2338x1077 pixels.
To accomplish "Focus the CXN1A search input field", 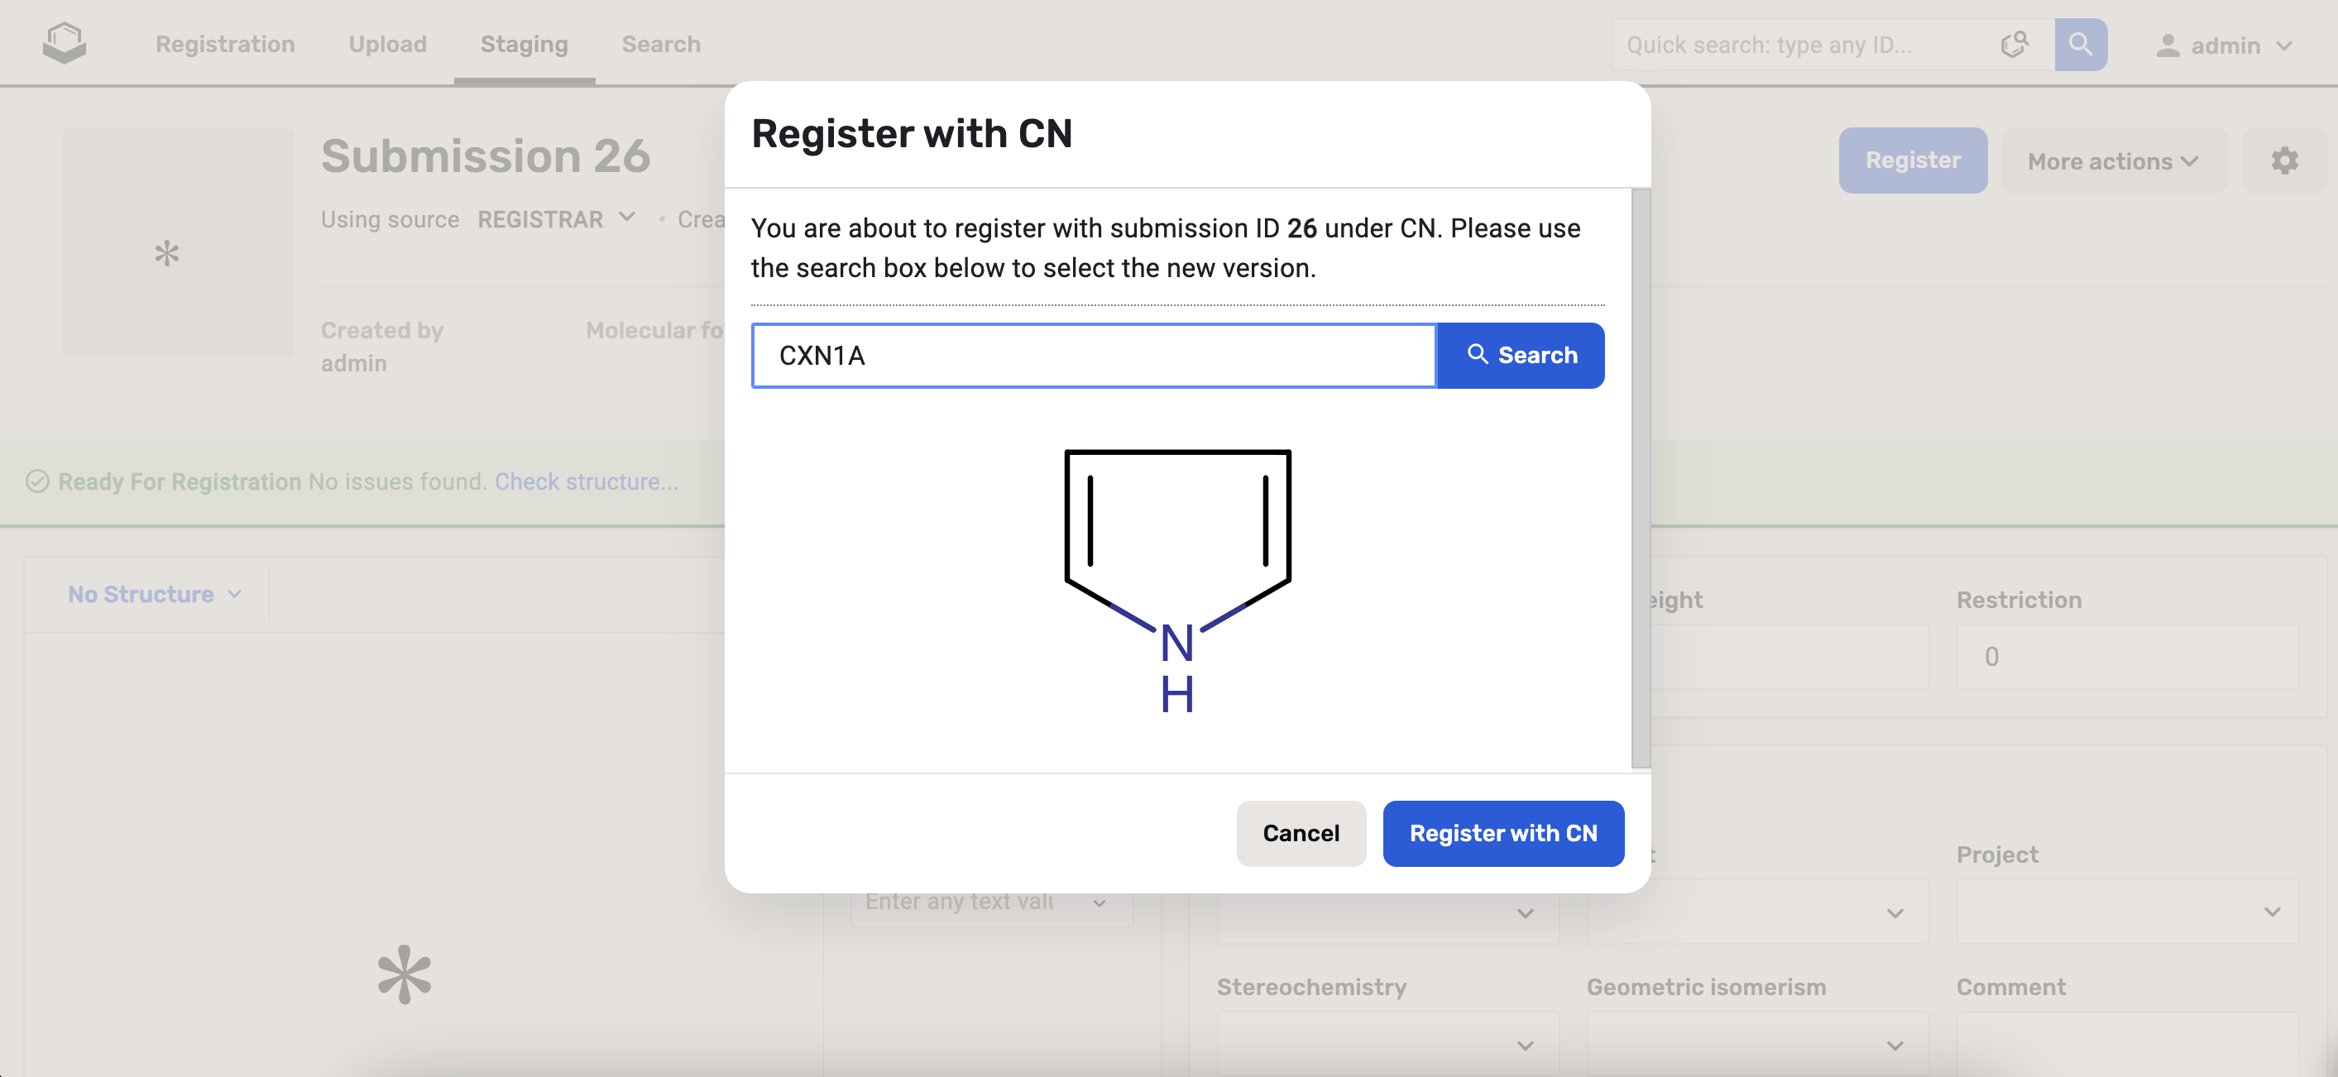I will (x=1094, y=355).
